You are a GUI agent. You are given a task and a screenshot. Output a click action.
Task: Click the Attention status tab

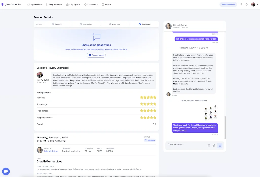pyautogui.click(x=114, y=24)
